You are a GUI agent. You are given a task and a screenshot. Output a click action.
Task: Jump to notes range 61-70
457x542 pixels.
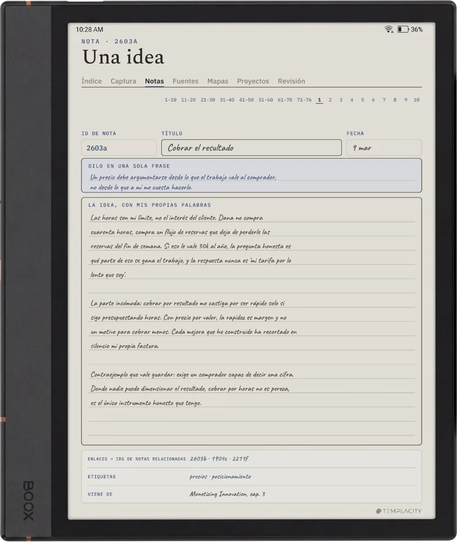click(285, 100)
